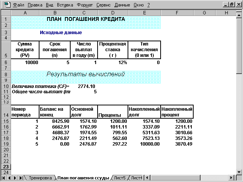The height and width of the screenshot is (182, 243).
Task: Jump to first sheet tab arrow
Action: click(3, 178)
